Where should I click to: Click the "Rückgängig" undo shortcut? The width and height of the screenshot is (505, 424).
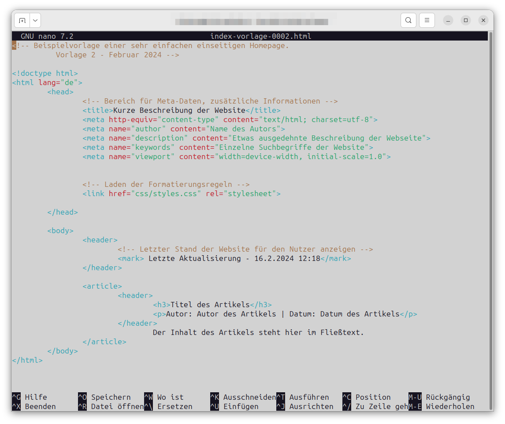pos(448,397)
